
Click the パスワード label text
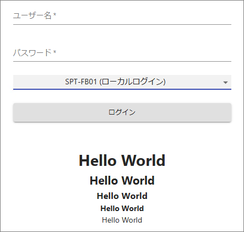(x=32, y=53)
